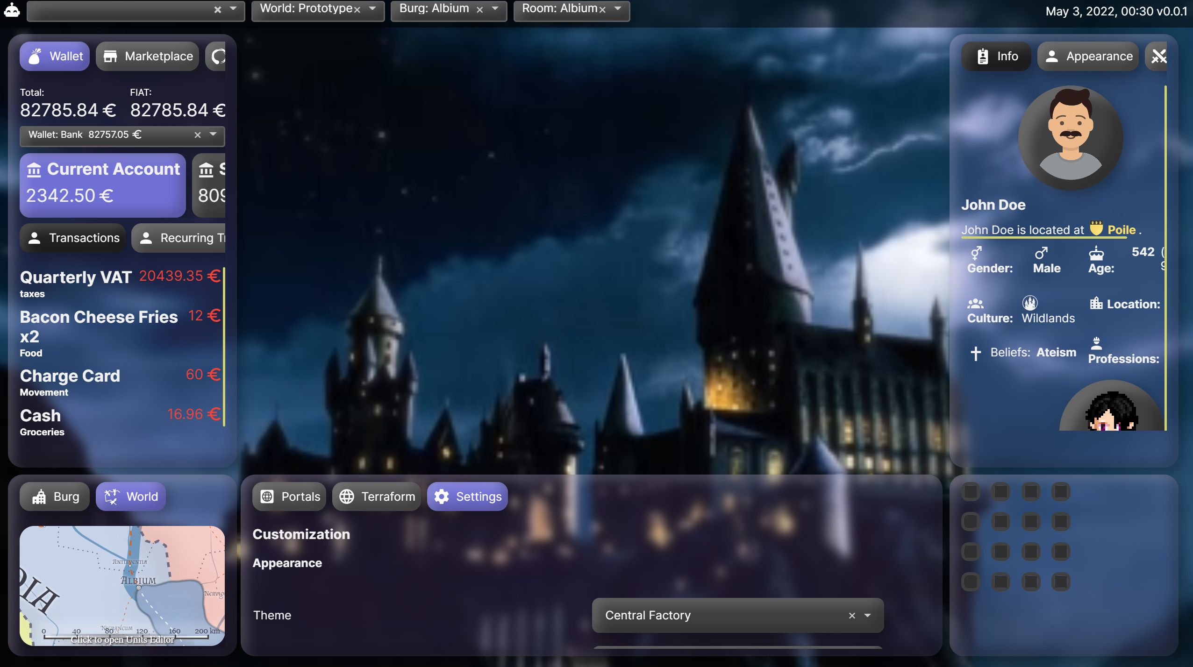
Task: Click the 'John Doe is located at' text
Action: (1022, 230)
